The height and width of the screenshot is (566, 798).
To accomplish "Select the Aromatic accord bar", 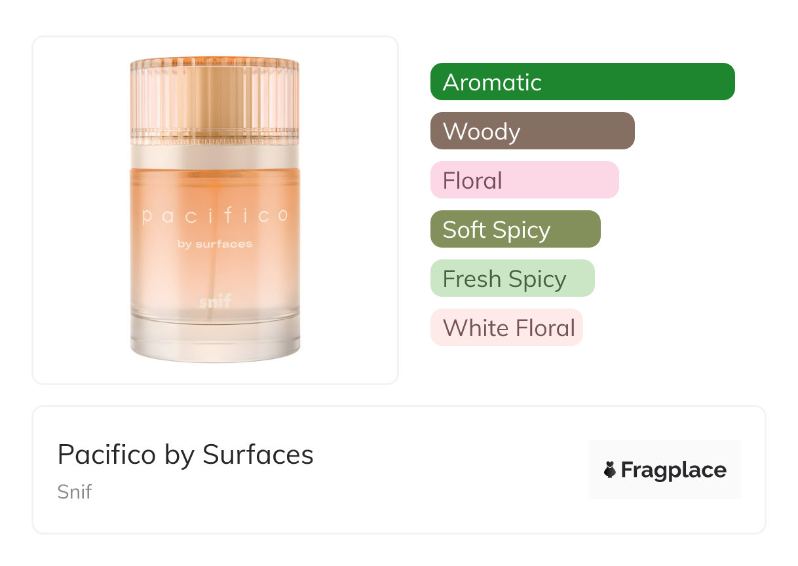I will tap(582, 82).
